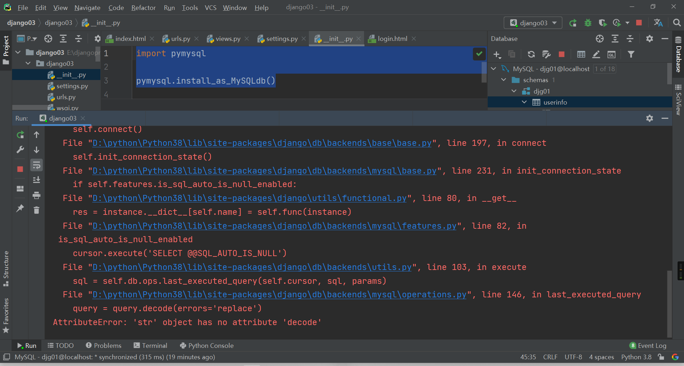
Task: Open the Refactor menu
Action: coord(143,7)
